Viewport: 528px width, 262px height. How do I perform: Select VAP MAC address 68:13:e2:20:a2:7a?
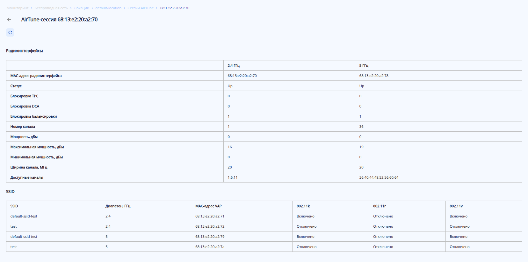(210, 247)
